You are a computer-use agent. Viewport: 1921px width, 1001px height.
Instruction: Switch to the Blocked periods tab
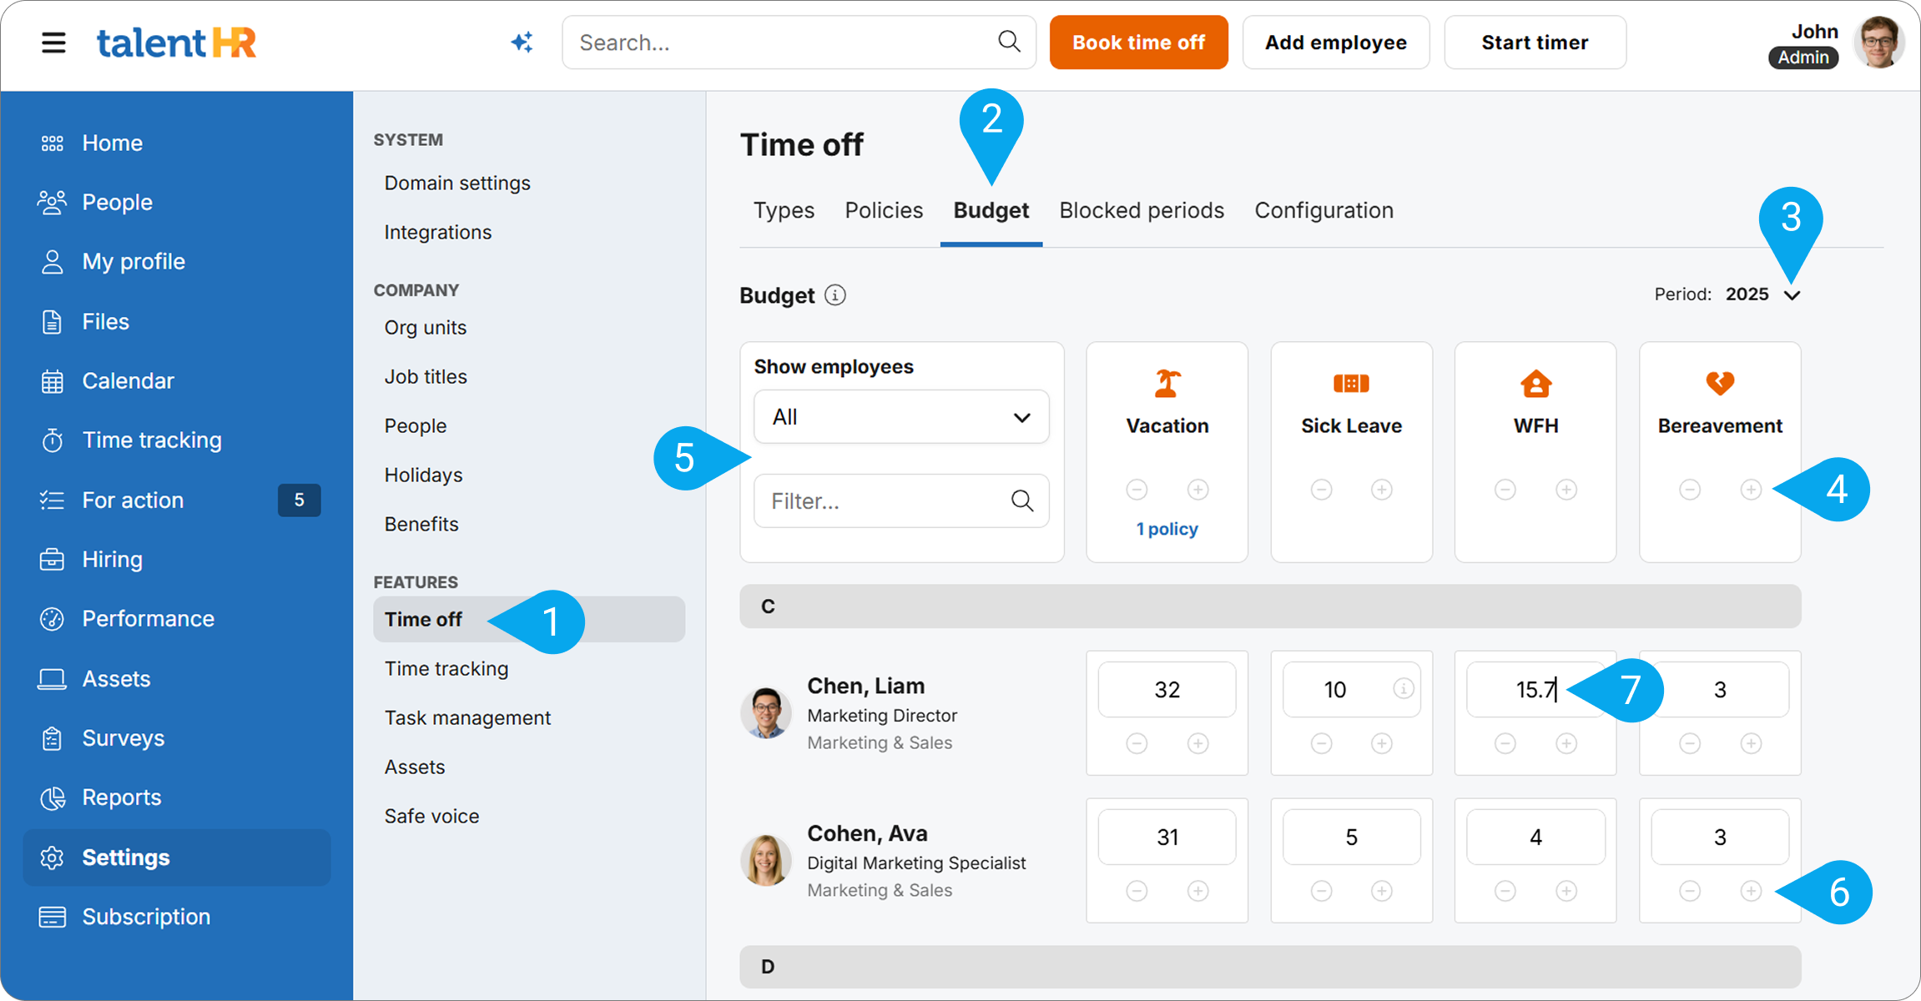coord(1142,210)
